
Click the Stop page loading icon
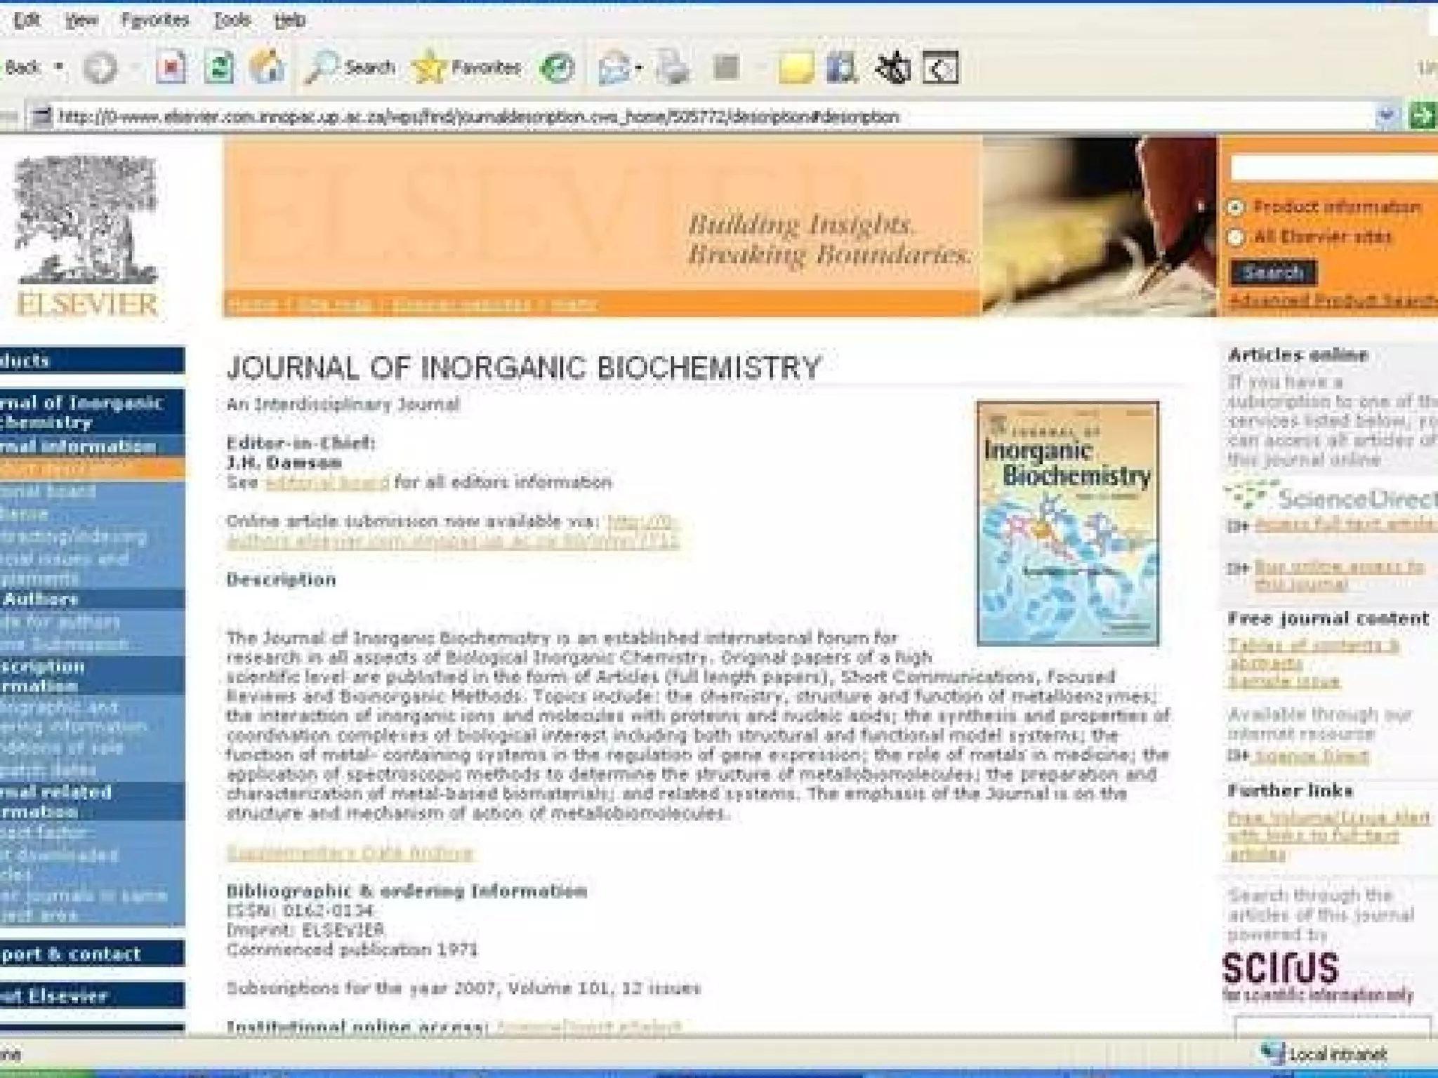(171, 68)
